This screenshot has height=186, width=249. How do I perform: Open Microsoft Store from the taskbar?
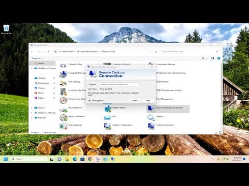click(82, 159)
